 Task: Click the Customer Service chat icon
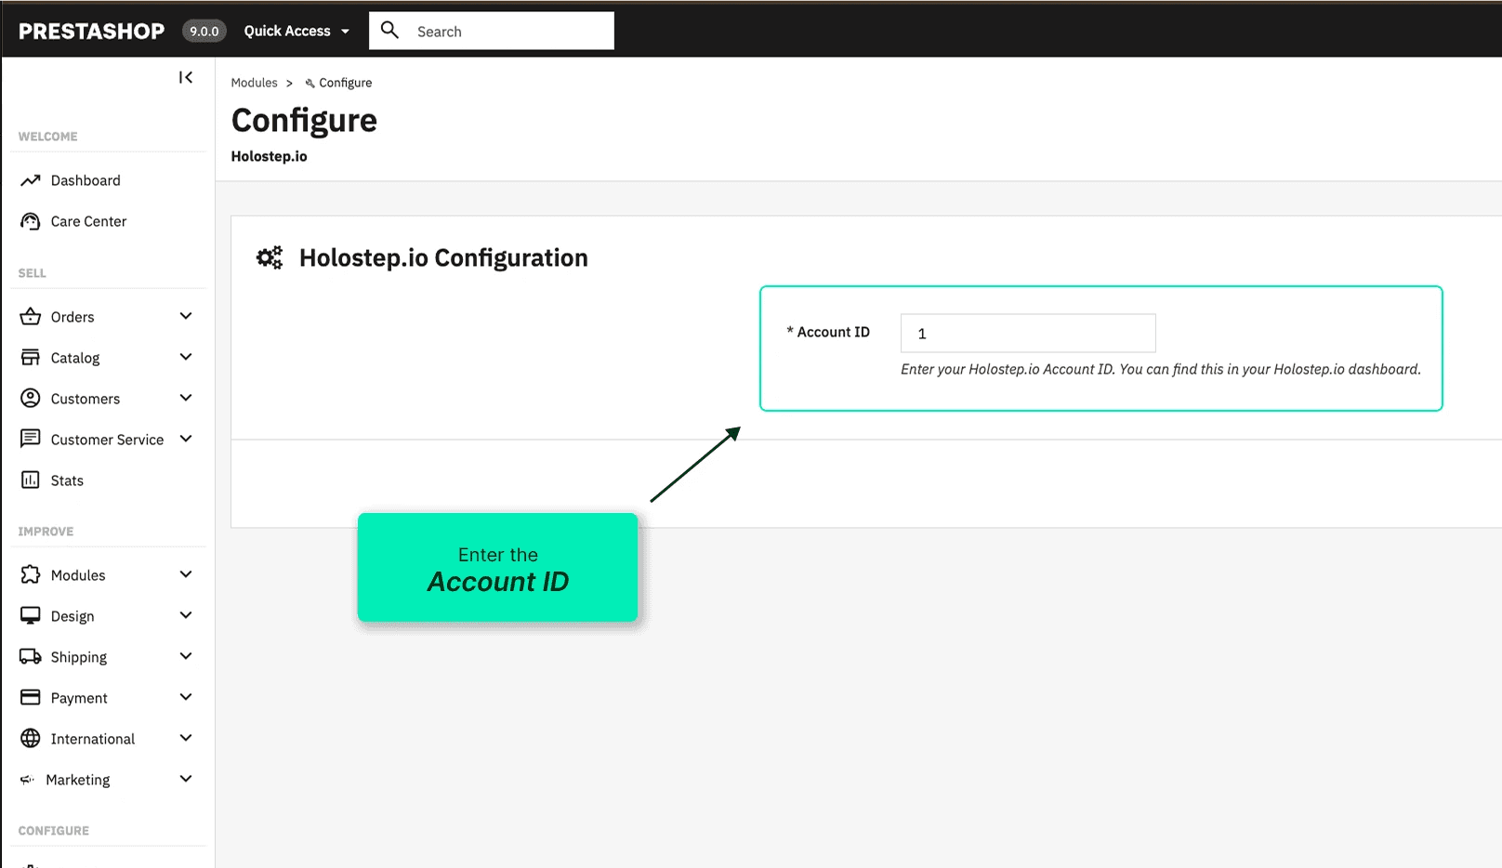[x=31, y=439]
